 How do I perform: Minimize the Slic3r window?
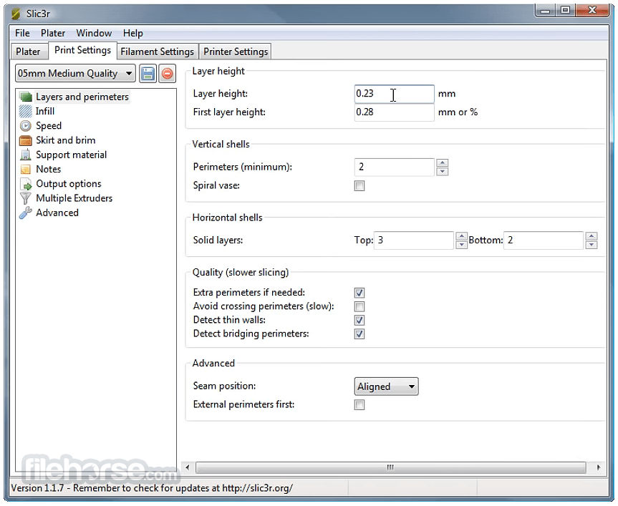tap(545, 11)
